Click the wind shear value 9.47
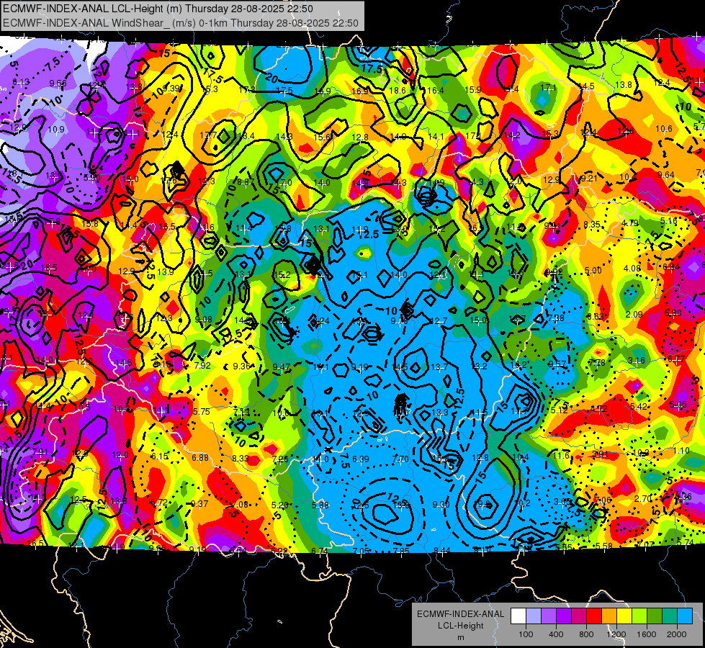 (x=282, y=366)
